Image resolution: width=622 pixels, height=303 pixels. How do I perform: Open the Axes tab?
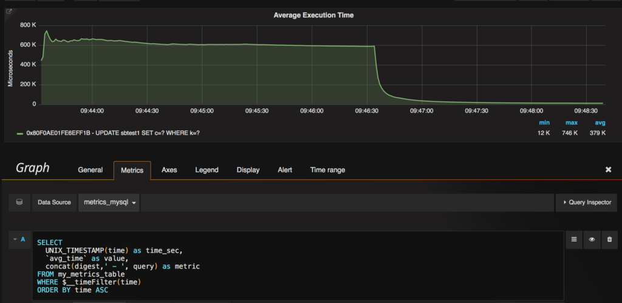[169, 170]
